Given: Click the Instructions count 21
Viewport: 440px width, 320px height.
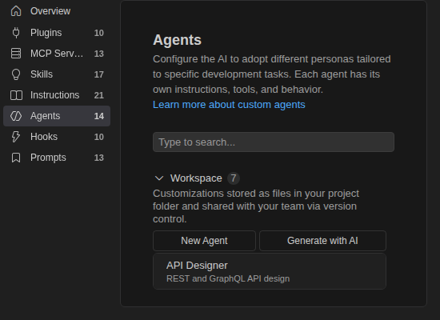Looking at the screenshot, I should [x=98, y=95].
